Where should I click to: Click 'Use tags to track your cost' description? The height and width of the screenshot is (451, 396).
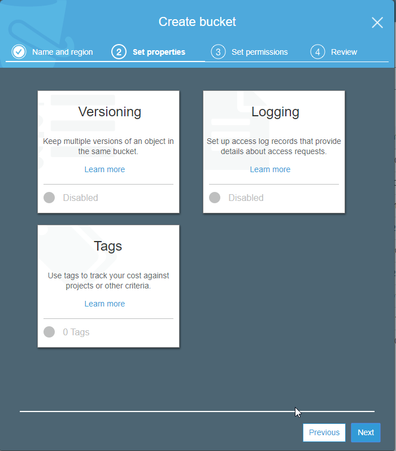tap(108, 281)
